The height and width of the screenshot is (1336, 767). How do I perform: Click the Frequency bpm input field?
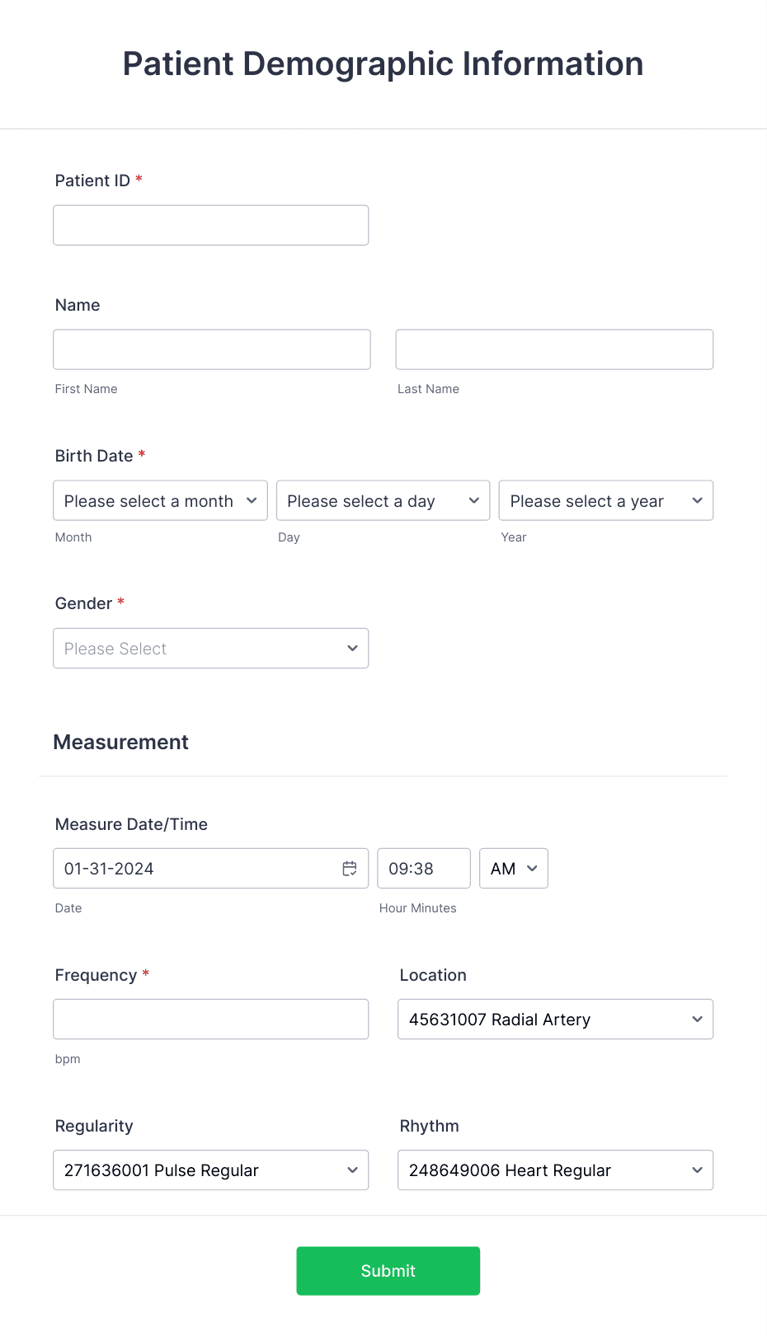[210, 1019]
